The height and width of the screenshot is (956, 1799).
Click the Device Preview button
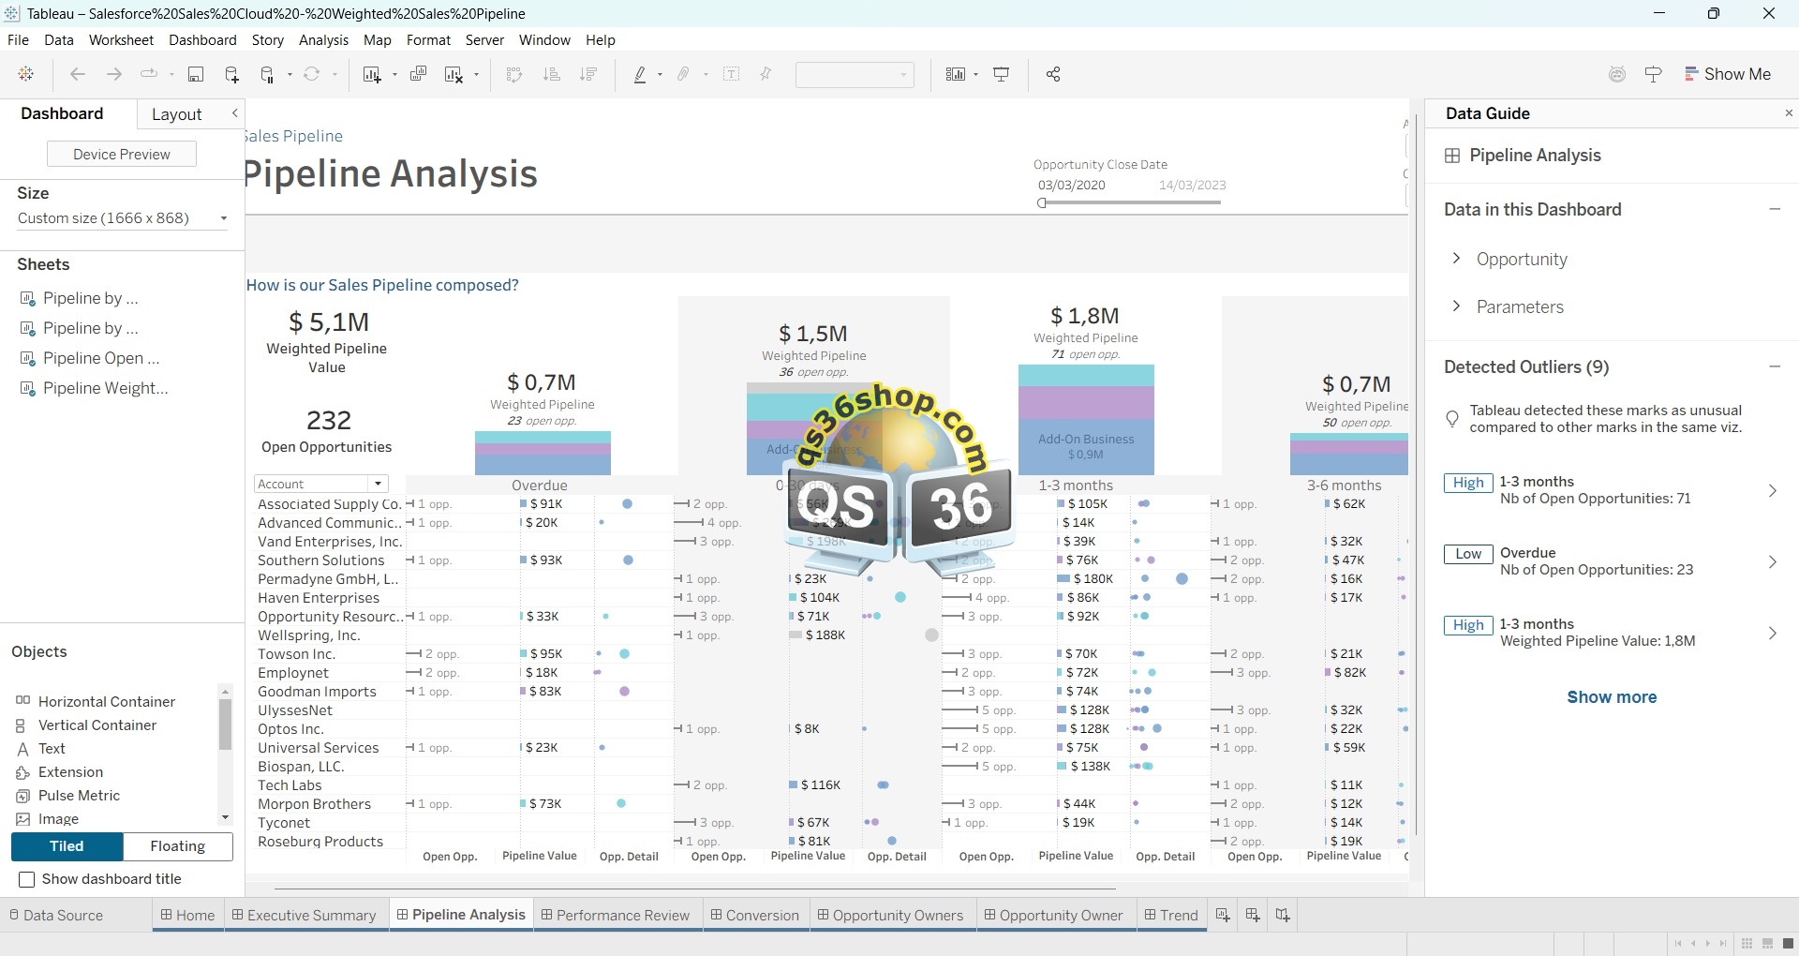click(x=122, y=155)
